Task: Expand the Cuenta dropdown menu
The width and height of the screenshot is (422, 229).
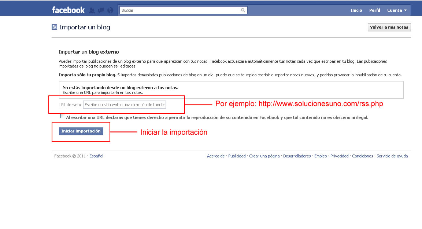Action: [397, 10]
